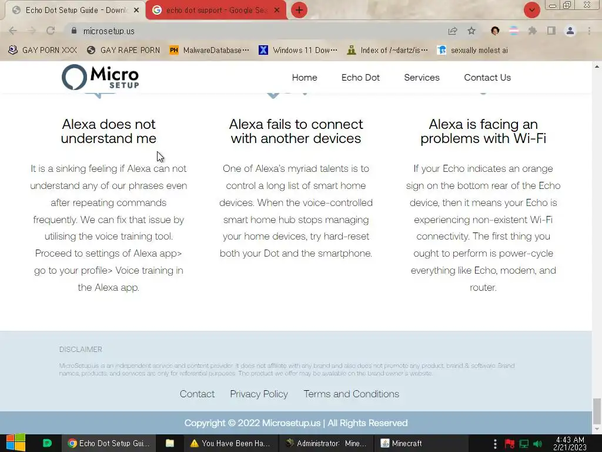Screen dimensions: 602x452
Task: Open Administrator: Mine... taskbar window
Action: pyautogui.click(x=326, y=443)
